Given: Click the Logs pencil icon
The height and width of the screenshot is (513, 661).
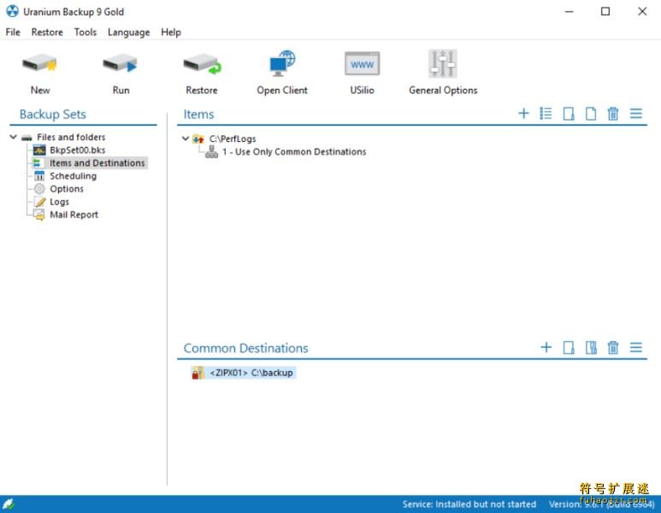Looking at the screenshot, I should pos(40,202).
